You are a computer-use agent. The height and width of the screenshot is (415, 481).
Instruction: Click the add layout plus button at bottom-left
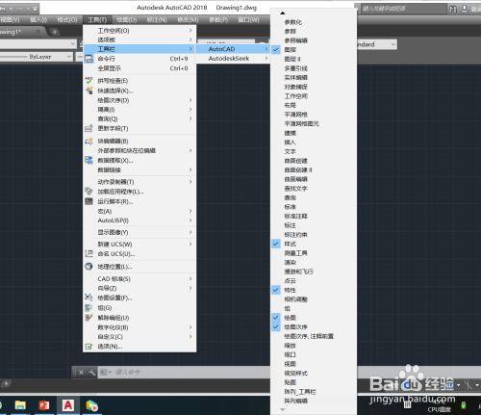click(6, 383)
